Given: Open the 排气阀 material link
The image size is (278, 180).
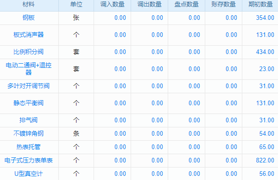Looking at the screenshot, I should point(28,120).
